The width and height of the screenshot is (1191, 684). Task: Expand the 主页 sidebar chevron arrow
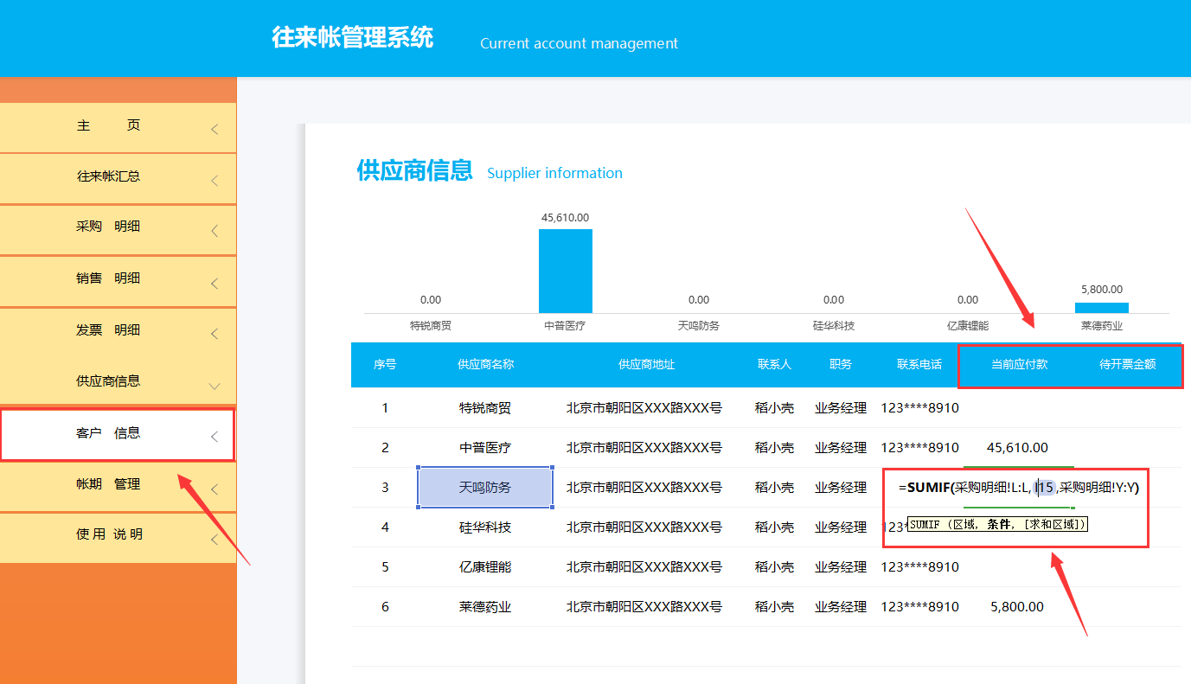pos(214,128)
